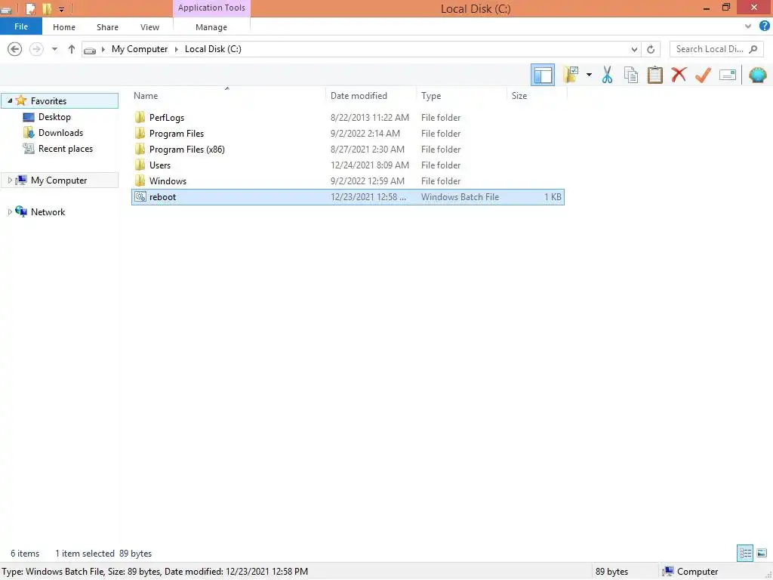Select Recent places under Favorites
The height and width of the screenshot is (580, 773).
pyautogui.click(x=66, y=149)
